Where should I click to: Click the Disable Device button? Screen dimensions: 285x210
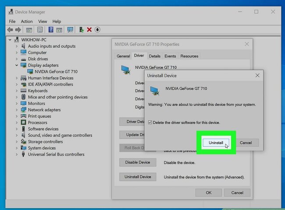point(138,162)
